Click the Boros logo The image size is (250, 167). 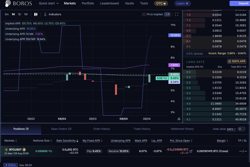(x=18, y=3)
